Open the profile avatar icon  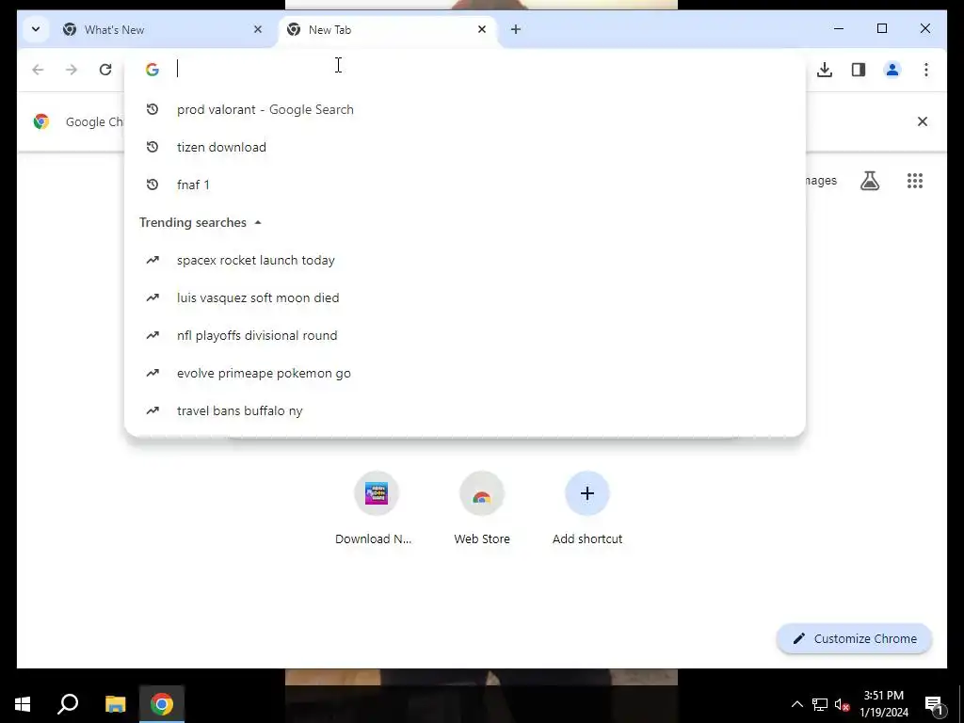892,70
